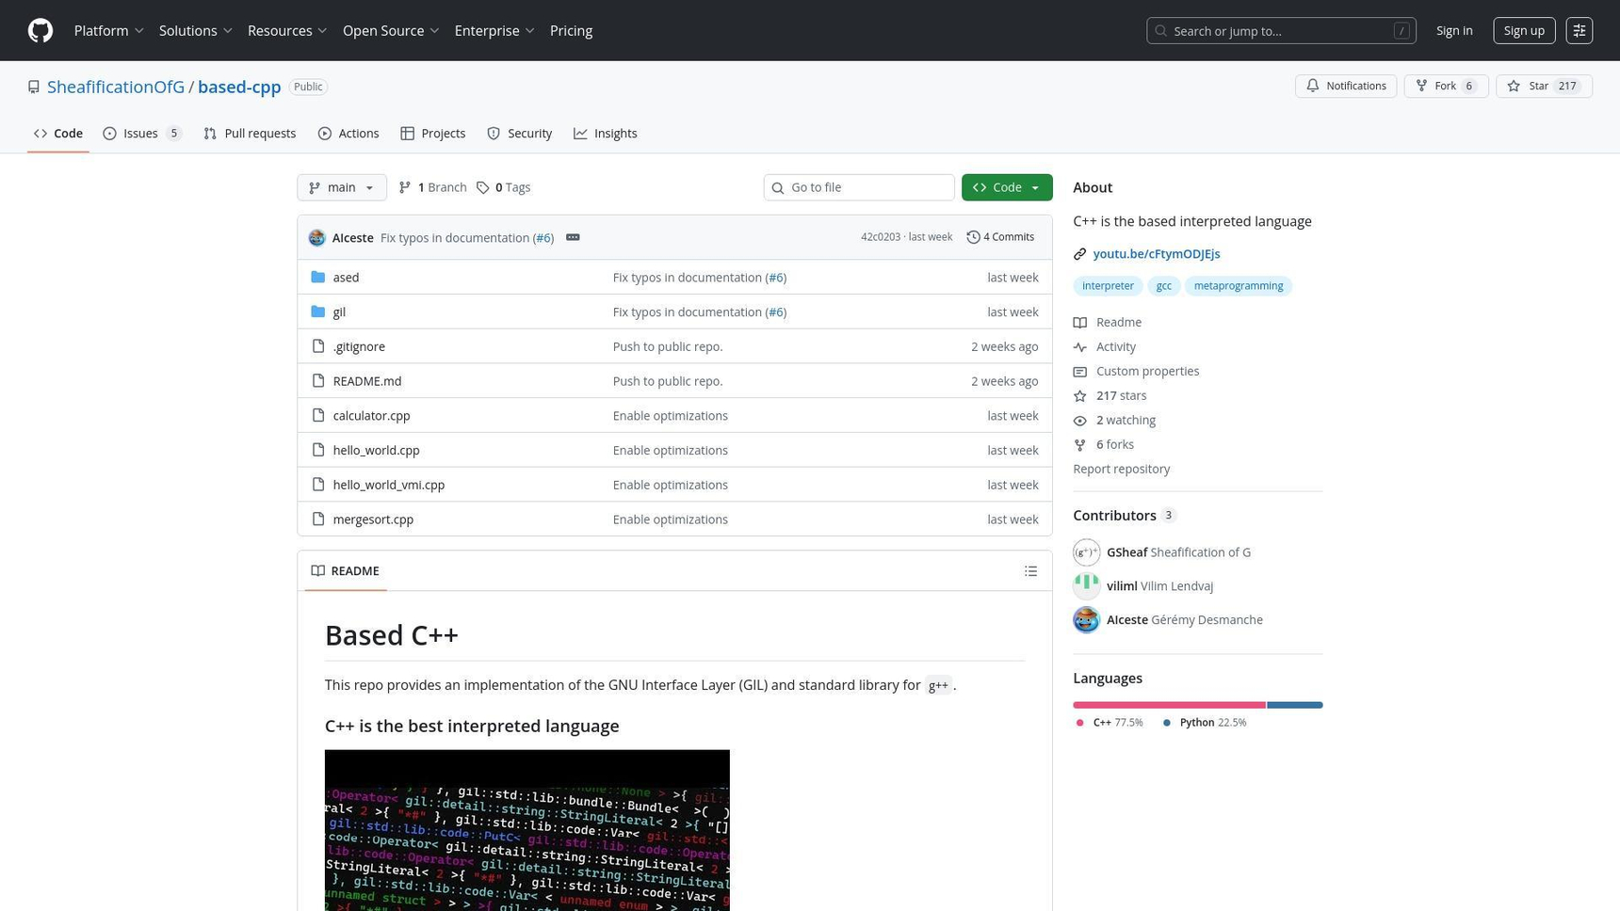Click the C++ portion of language bar
This screenshot has height=911, width=1620.
click(1169, 705)
